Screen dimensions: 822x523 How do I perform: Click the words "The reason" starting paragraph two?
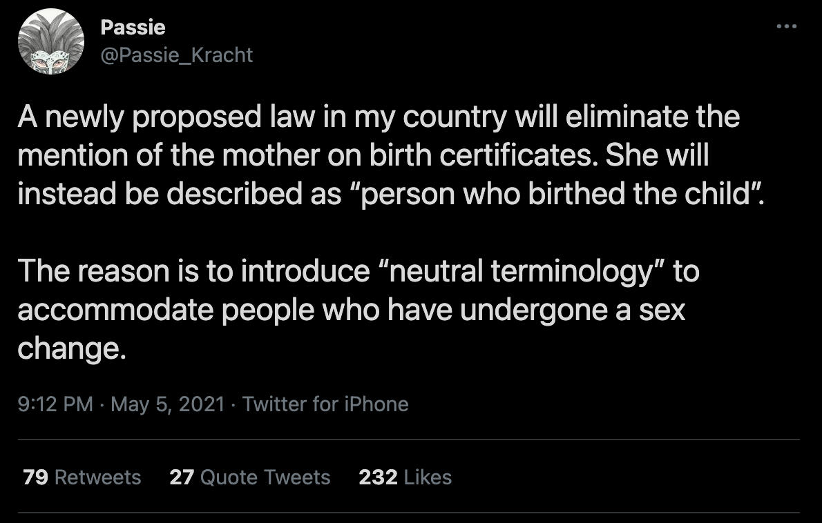click(90, 271)
